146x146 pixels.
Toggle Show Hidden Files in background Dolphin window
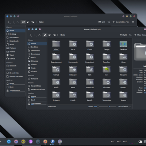pos(121,22)
